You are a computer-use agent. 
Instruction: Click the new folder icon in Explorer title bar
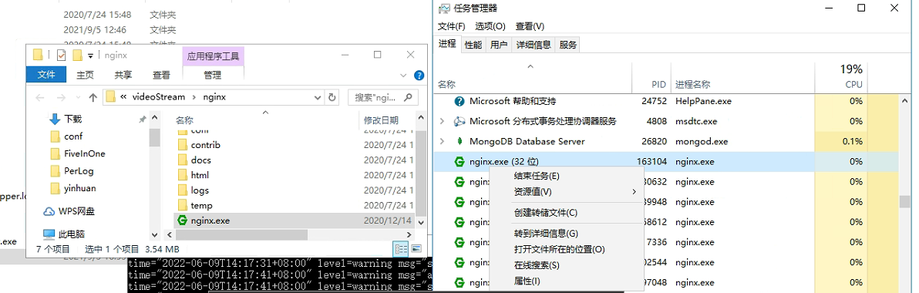tap(77, 55)
